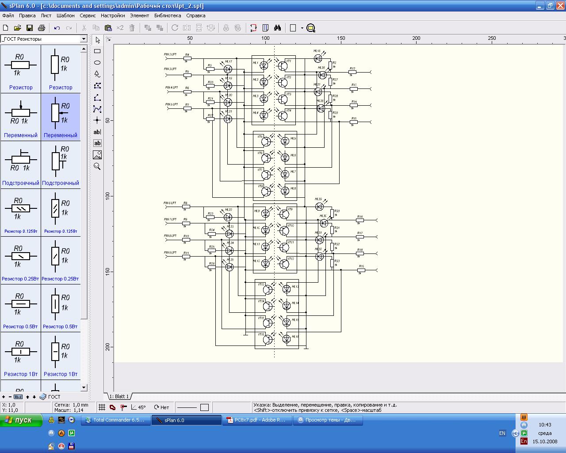Switch to the '1: Blatt 1' sheet tab

119,396
